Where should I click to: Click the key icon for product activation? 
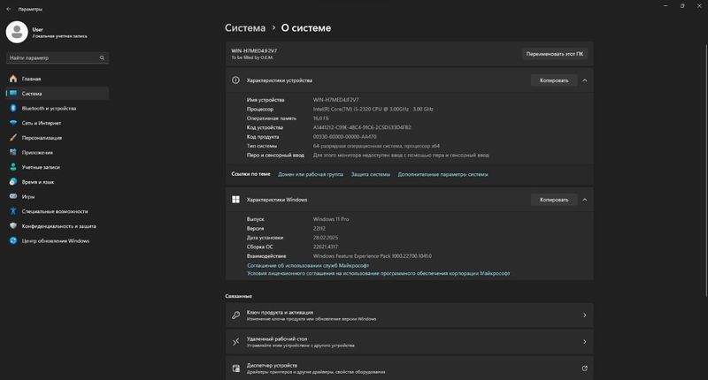(x=235, y=315)
